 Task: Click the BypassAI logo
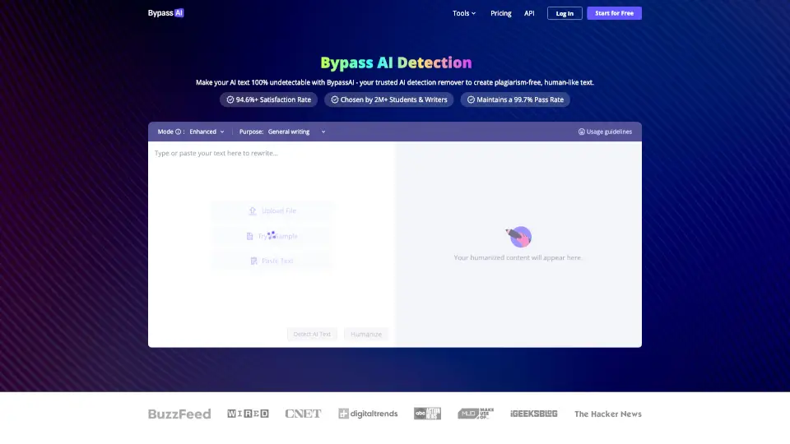pos(165,13)
